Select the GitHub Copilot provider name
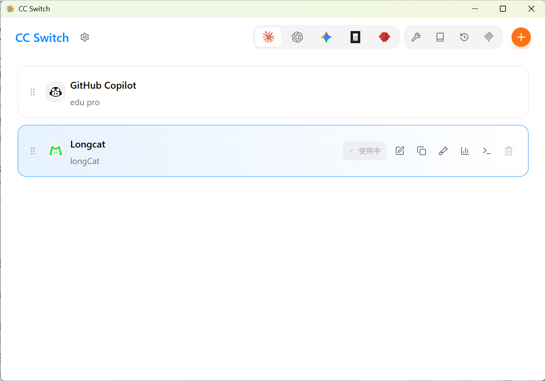 (x=103, y=85)
